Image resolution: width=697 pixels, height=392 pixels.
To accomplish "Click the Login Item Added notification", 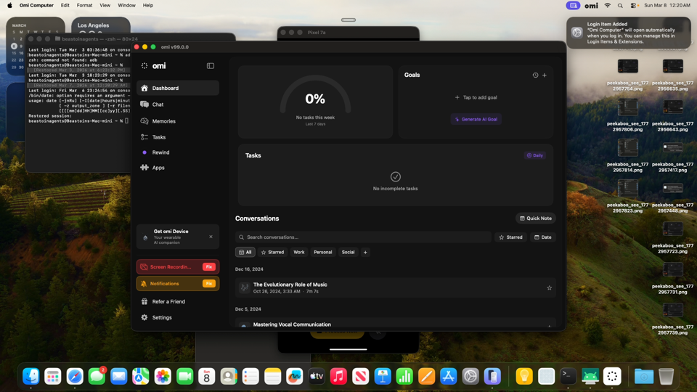I will (x=629, y=33).
